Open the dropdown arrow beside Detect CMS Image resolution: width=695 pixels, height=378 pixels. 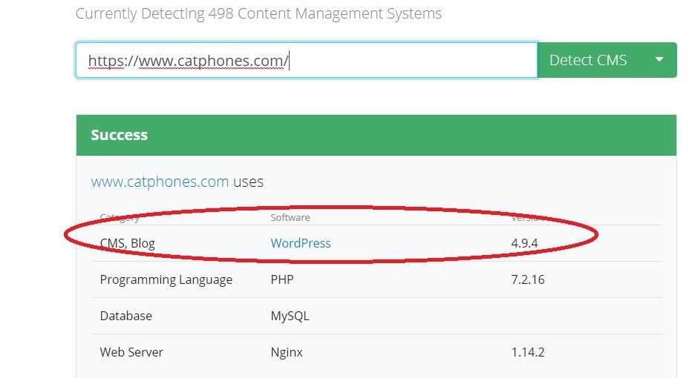point(659,60)
